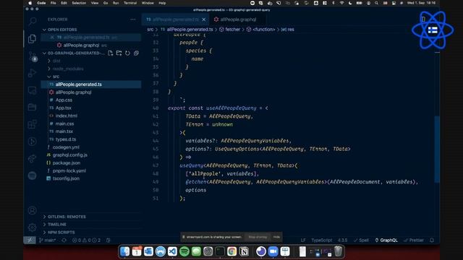This screenshot has width=463, height=260.
Task: Collapse the src folder
Action: point(56,77)
